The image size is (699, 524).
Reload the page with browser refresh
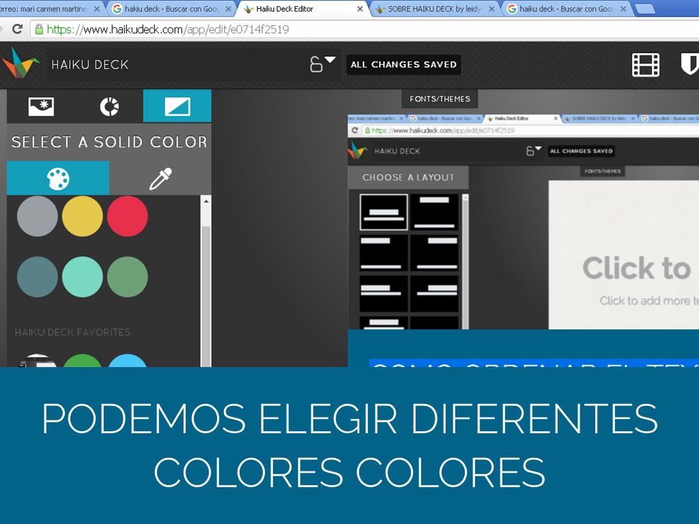pos(18,29)
